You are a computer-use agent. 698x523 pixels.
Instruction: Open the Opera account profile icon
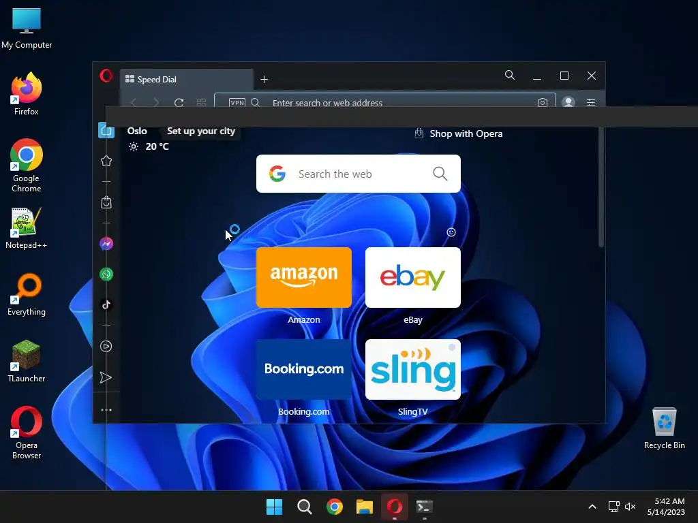568,102
